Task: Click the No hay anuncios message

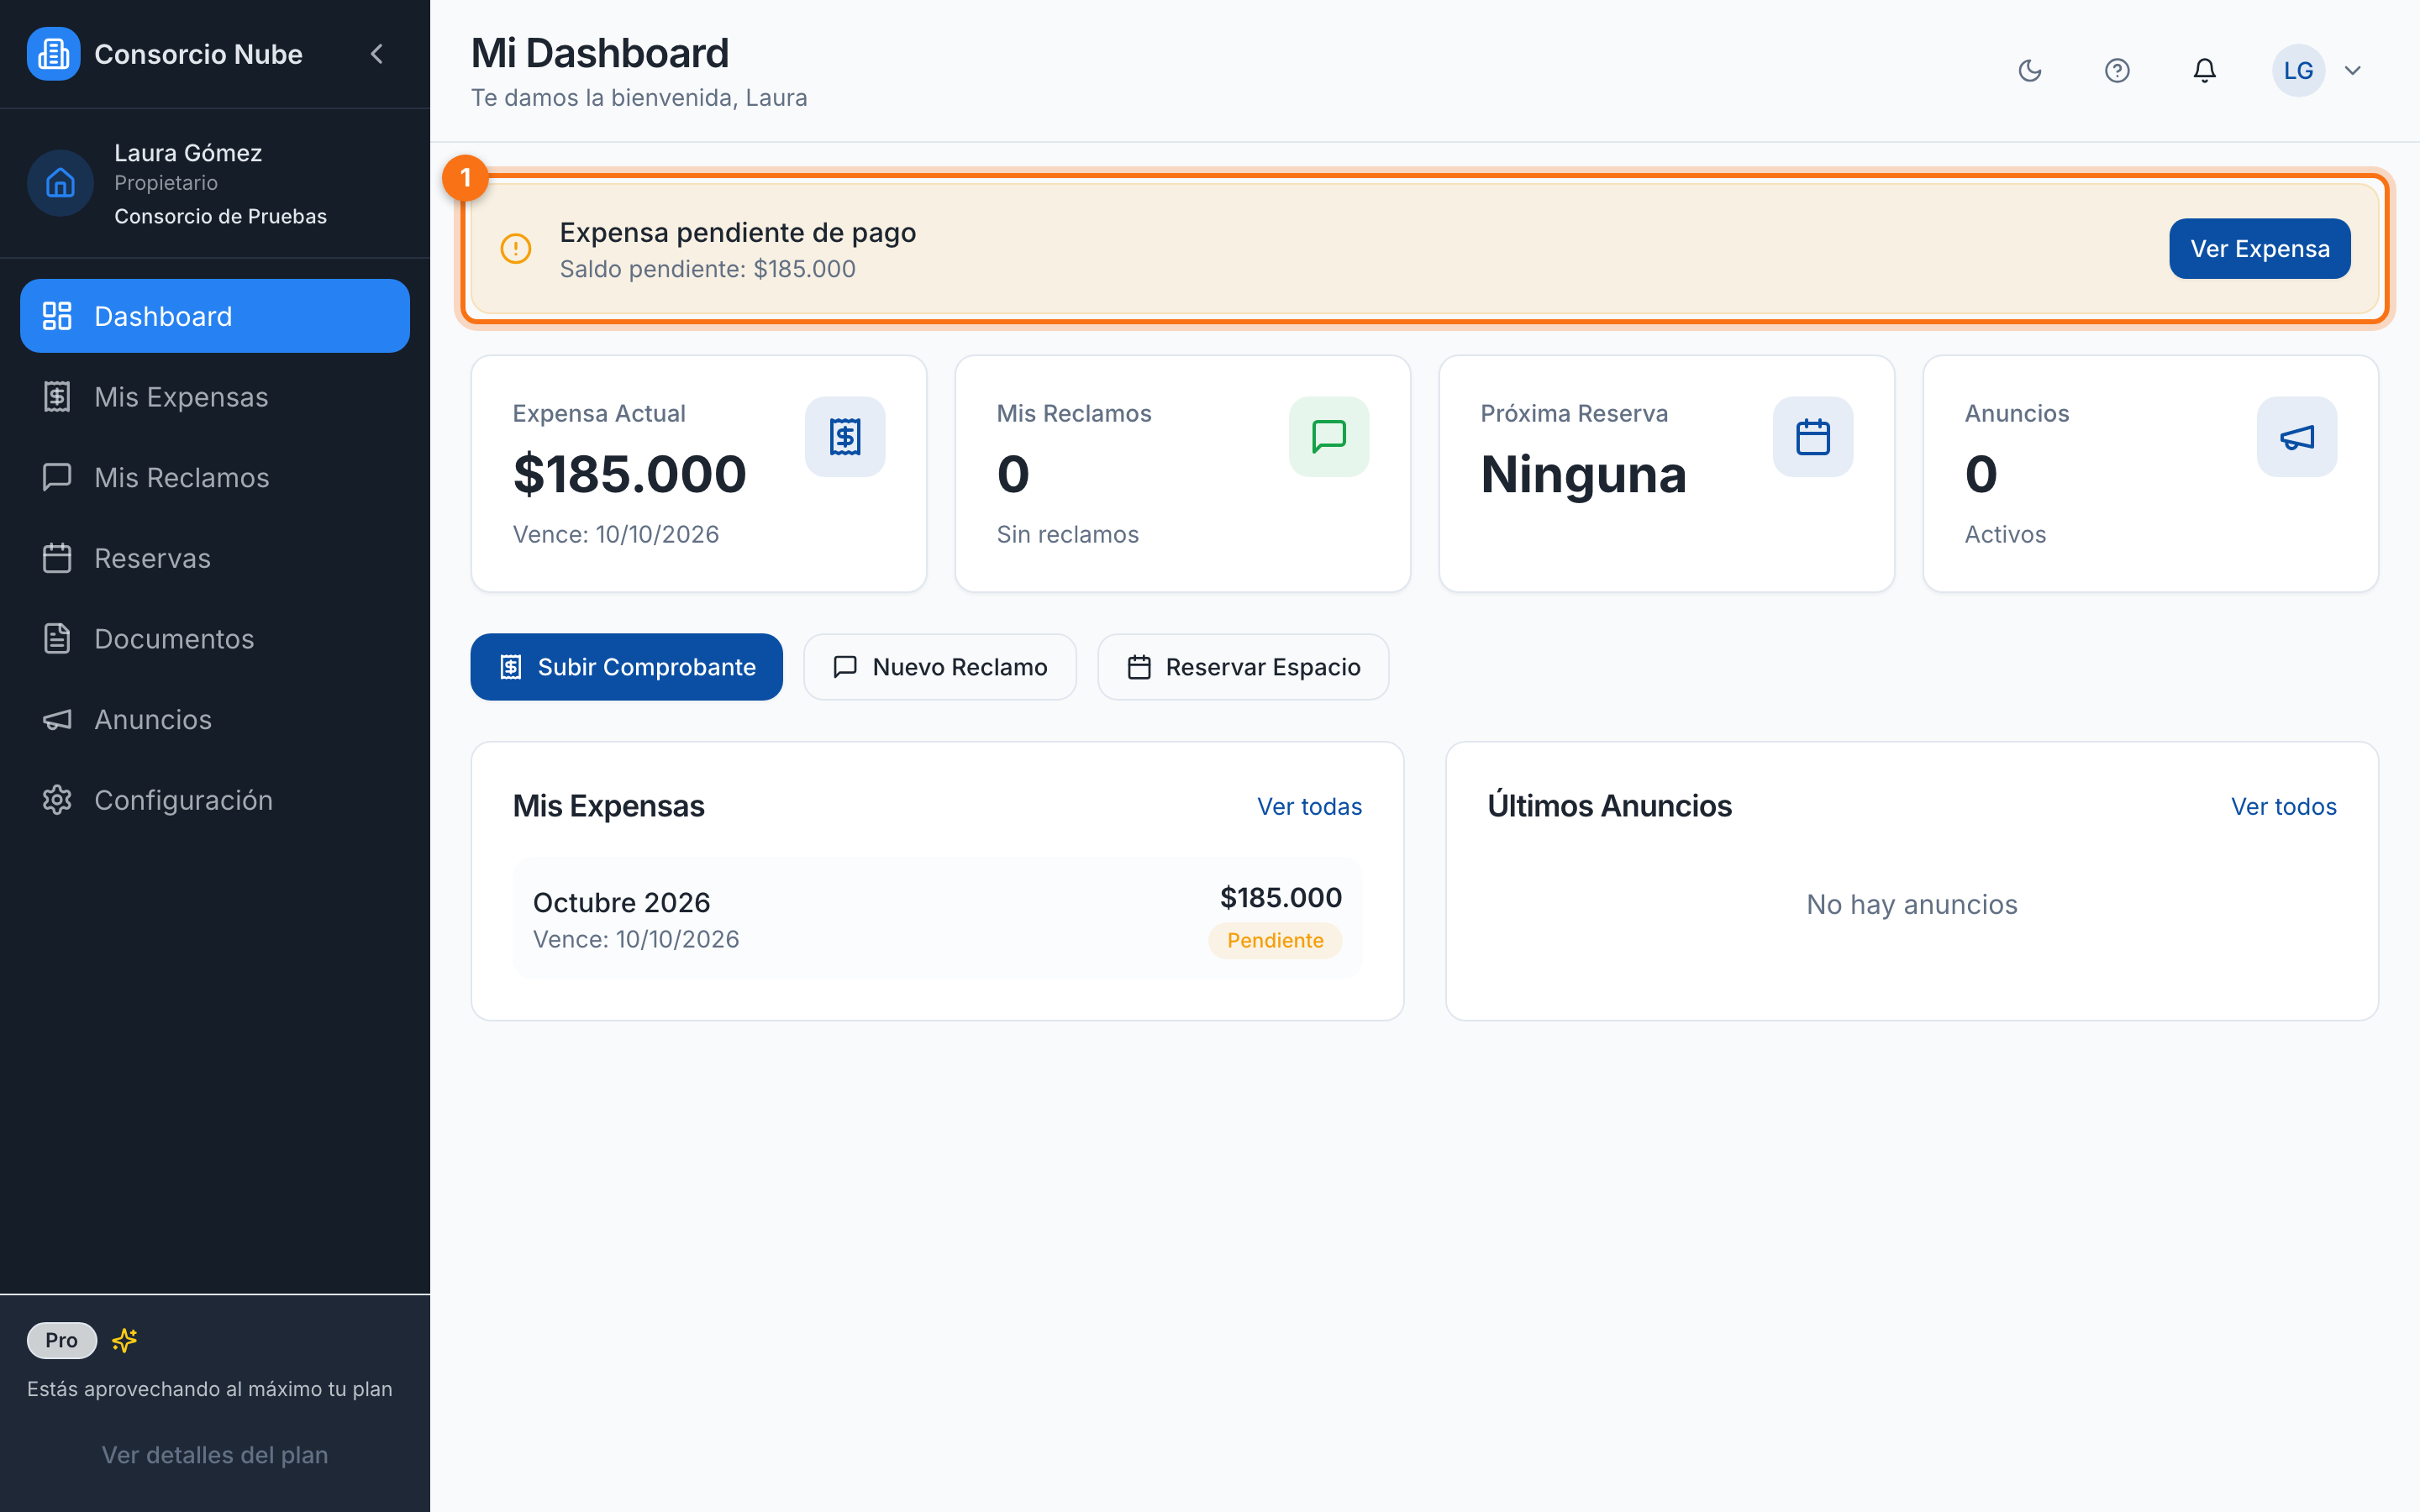Action: pos(1912,904)
